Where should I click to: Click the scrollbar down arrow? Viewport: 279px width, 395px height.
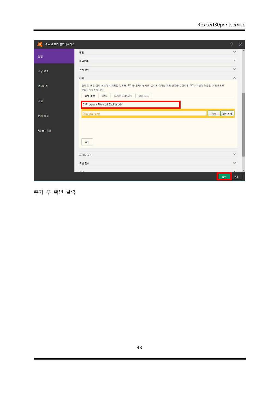244,170
